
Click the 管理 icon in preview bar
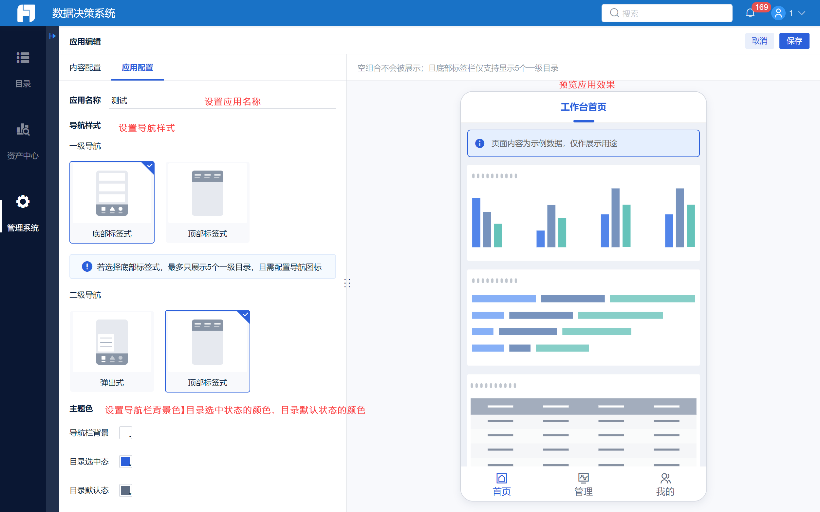pyautogui.click(x=583, y=478)
